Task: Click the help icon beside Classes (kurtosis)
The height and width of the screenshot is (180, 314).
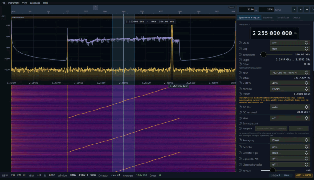Action: [240, 165]
